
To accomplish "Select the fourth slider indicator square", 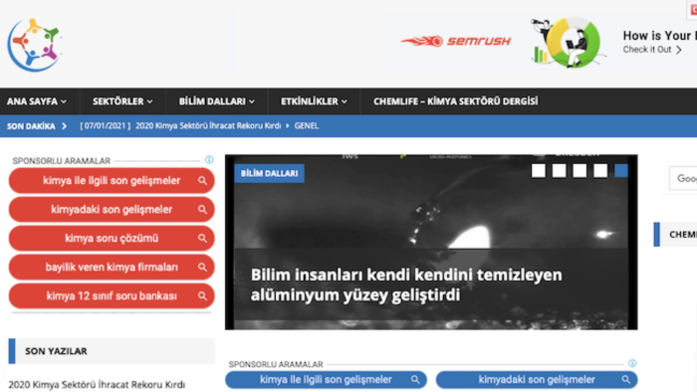I will [600, 171].
